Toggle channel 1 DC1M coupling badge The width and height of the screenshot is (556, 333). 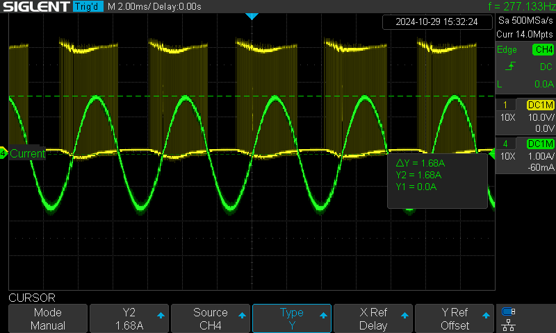tap(541, 105)
